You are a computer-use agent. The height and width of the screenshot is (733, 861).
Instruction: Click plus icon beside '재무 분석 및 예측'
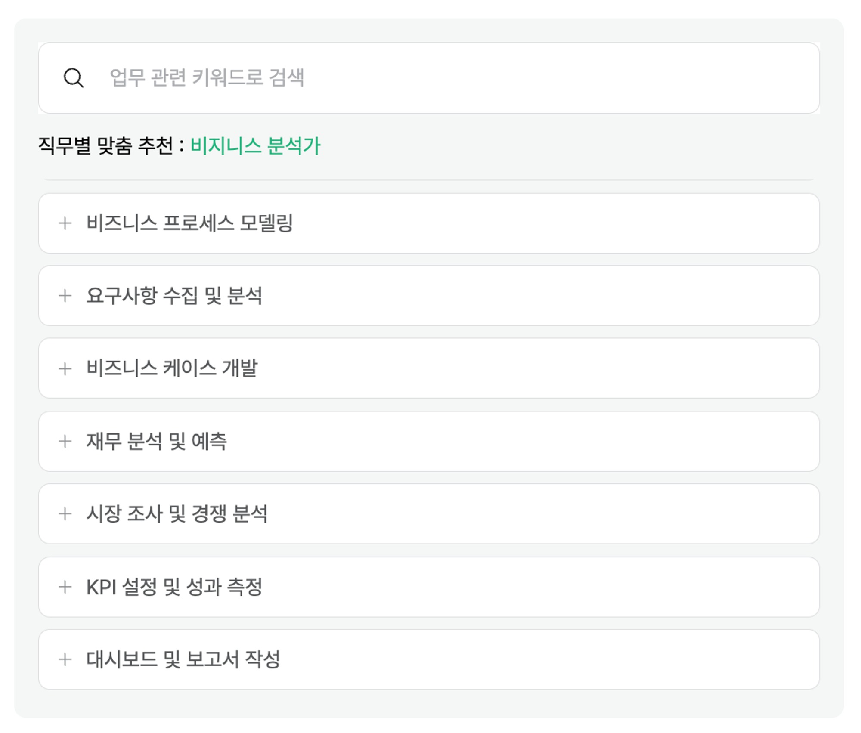pos(65,441)
